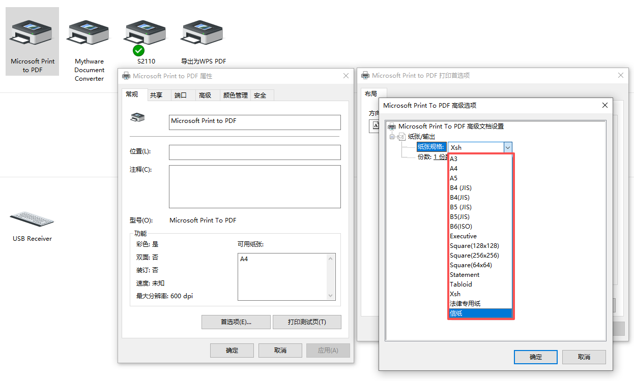Choose Square(256x256) paper size
This screenshot has width=634, height=381.
click(x=480, y=256)
